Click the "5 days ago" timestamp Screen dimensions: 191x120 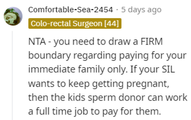coord(141,10)
